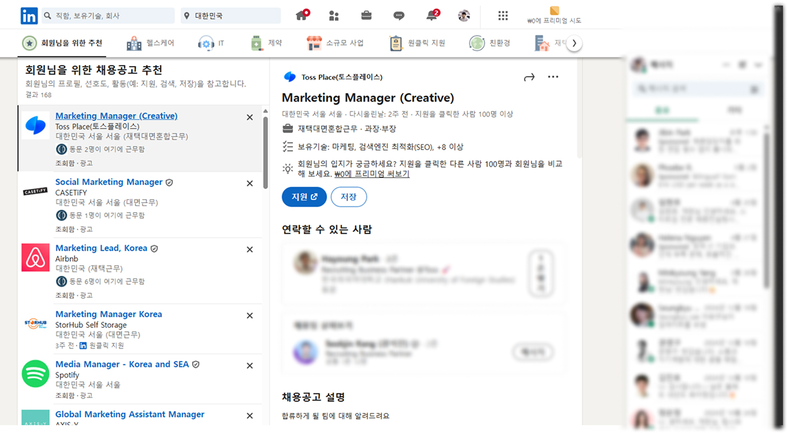Select the 회원님을 위한 추천 tab
Viewport: 788px width, 433px height.
point(62,43)
